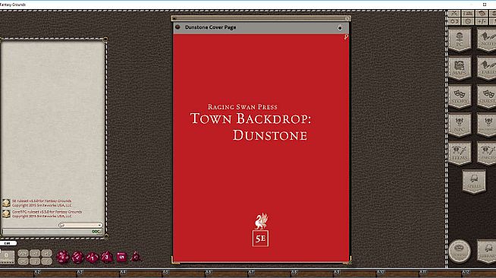The height and width of the screenshot is (278, 496).
Task: Click the F10 hotkey bar slot label
Action: [x=380, y=272]
